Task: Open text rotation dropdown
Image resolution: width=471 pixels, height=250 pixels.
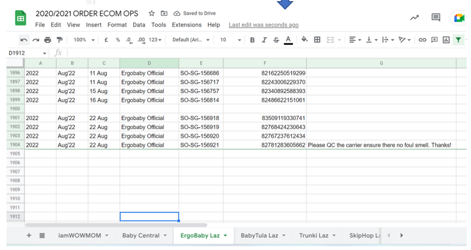Action: [404, 40]
